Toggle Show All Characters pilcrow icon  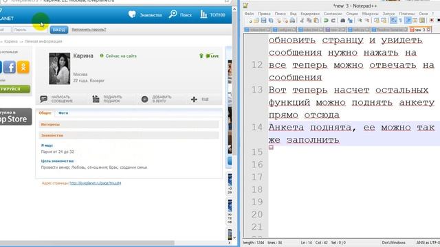coord(400,21)
